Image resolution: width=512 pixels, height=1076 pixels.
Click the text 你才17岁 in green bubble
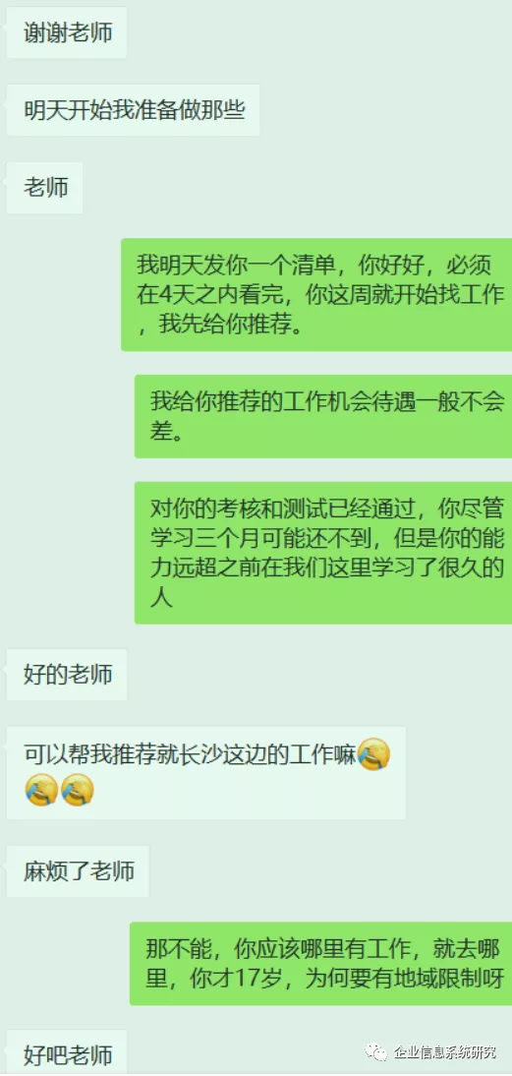point(233,978)
